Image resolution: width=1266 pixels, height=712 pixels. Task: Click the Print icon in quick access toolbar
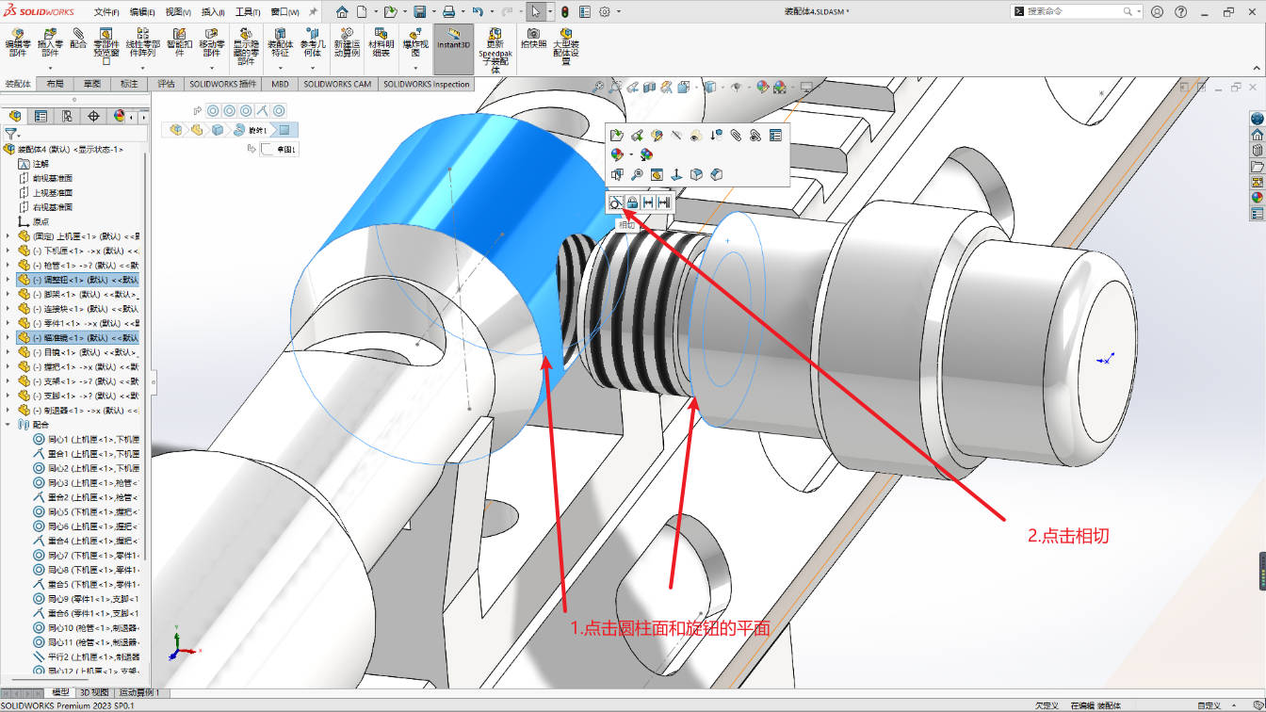click(448, 11)
